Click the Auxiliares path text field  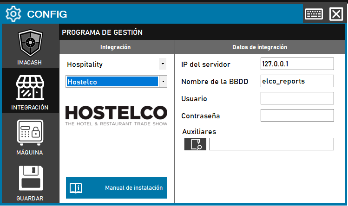tap(271, 144)
